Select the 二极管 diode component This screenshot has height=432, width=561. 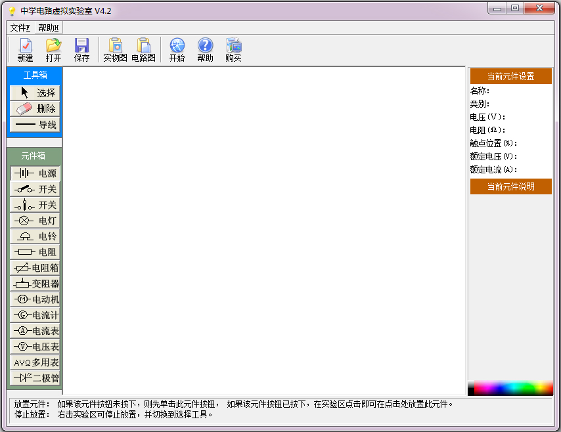click(35, 378)
